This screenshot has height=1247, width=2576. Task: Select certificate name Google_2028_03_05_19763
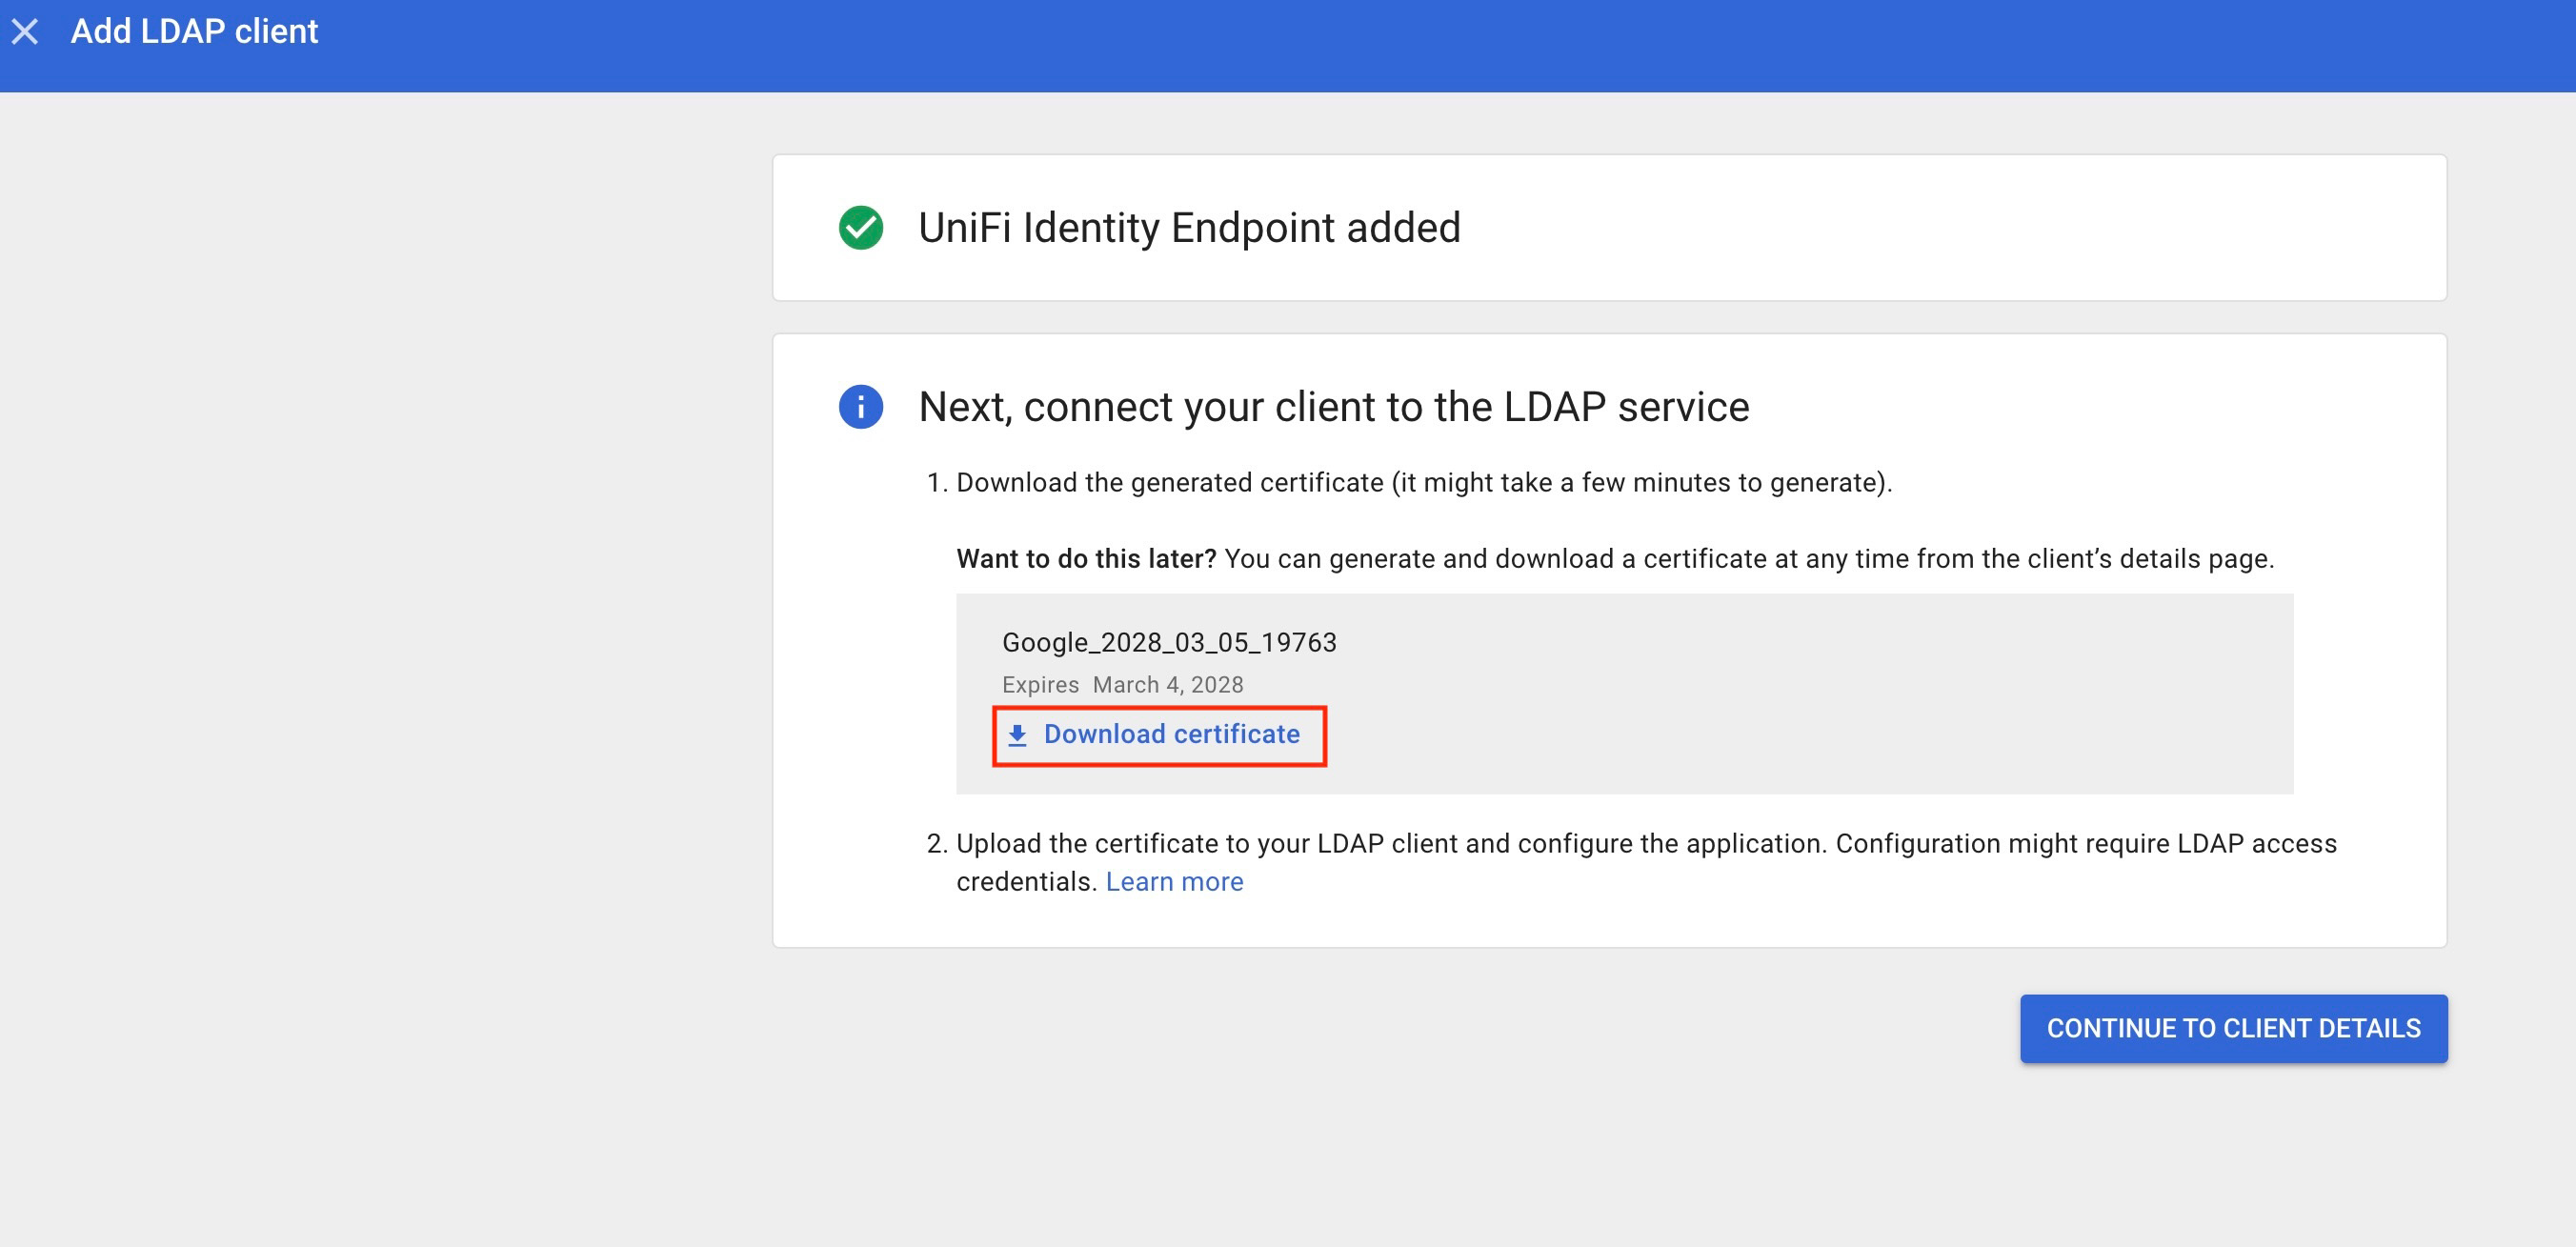(1169, 642)
